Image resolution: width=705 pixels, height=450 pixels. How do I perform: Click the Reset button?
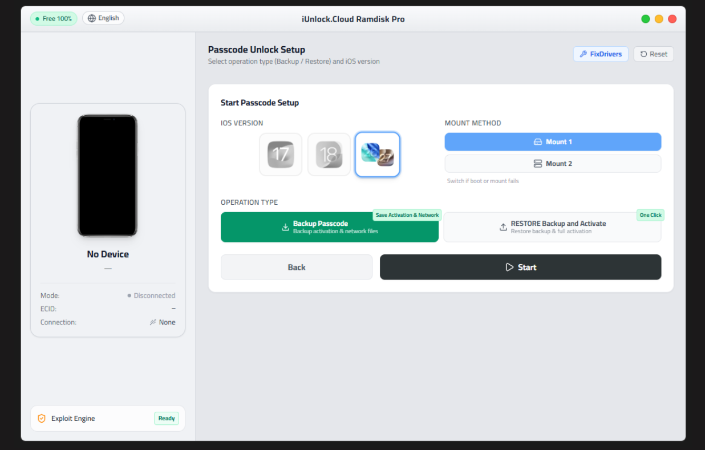(x=654, y=54)
